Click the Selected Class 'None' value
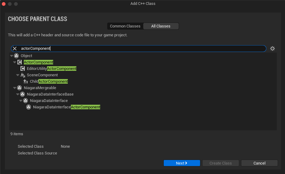Screen dimensions: 285x174 (65, 147)
